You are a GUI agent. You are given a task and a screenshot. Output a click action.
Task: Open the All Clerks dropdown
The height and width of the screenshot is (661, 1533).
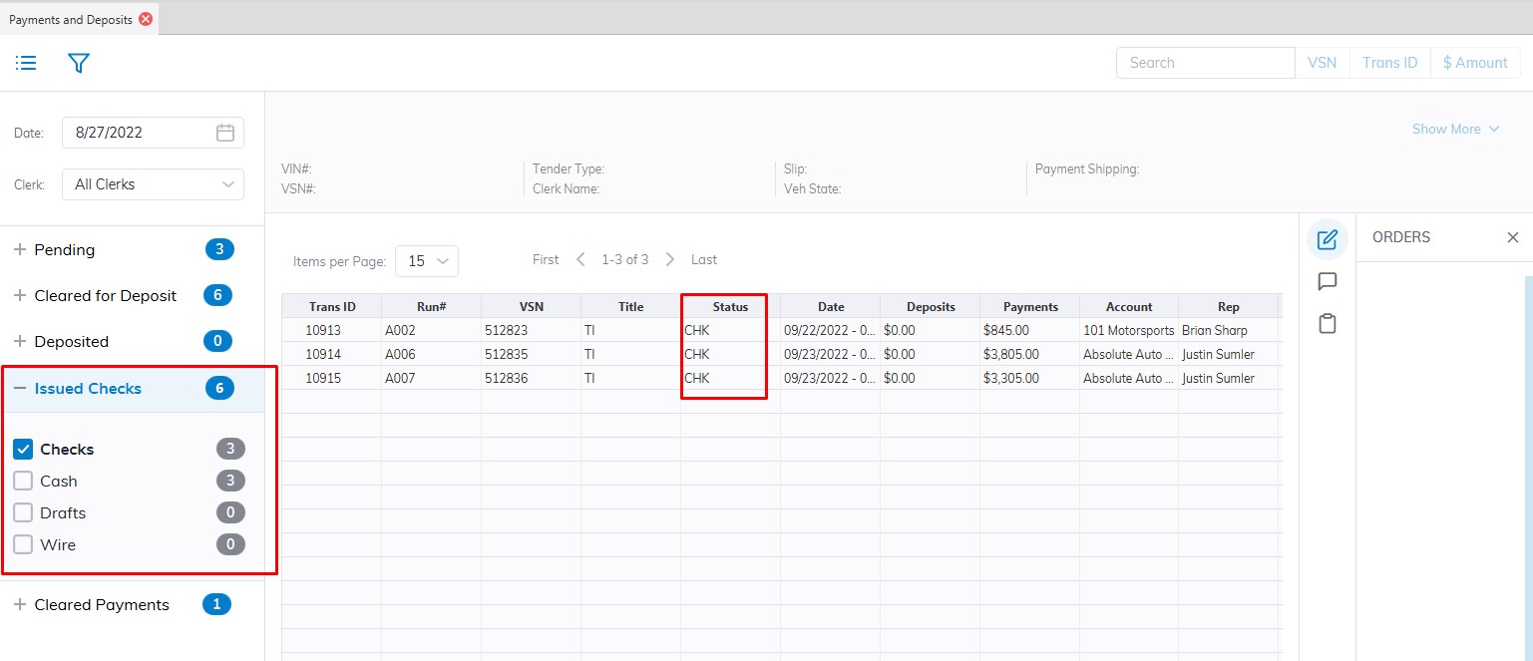tap(153, 184)
